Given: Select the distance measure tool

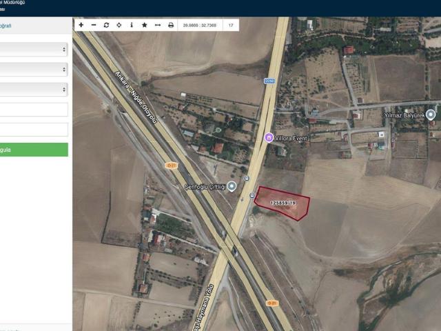Looking at the screenshot, I should point(158,25).
